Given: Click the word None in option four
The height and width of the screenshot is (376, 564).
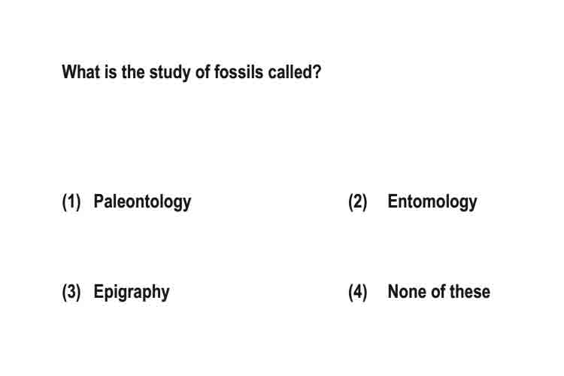Looking at the screenshot, I should point(406,292).
